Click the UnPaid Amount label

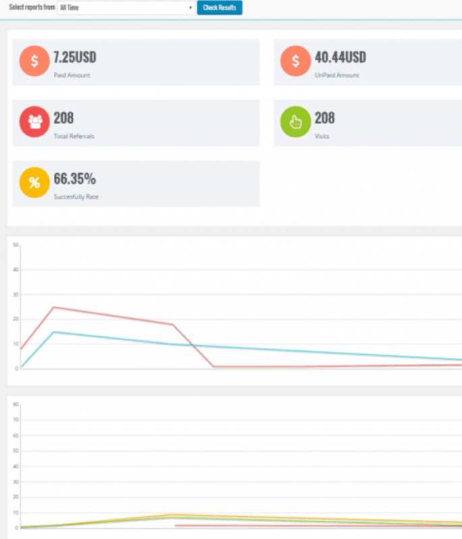point(337,75)
